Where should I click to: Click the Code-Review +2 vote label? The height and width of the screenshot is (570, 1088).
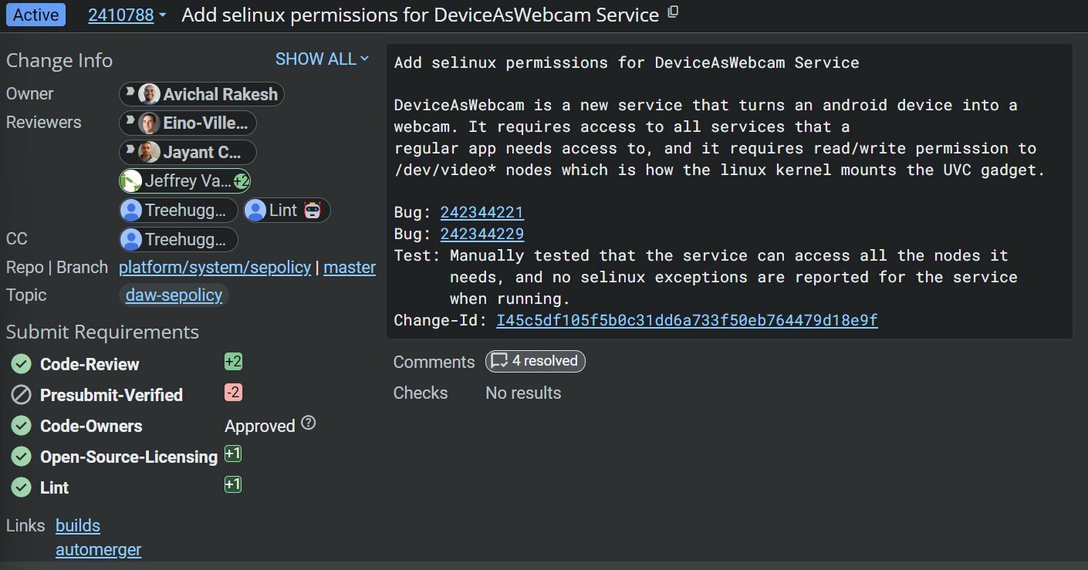click(233, 361)
